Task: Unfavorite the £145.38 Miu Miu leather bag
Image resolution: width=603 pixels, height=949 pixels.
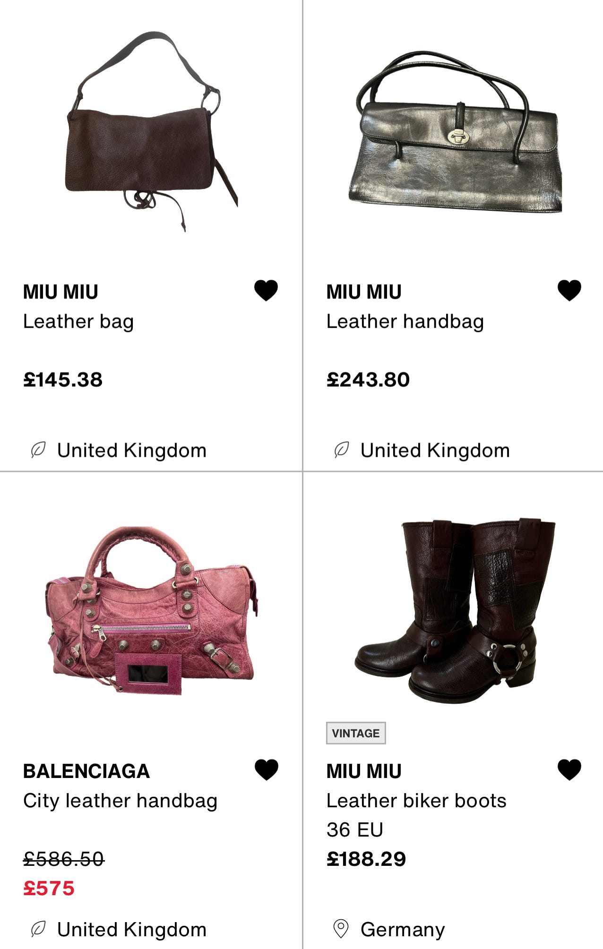Action: [266, 290]
